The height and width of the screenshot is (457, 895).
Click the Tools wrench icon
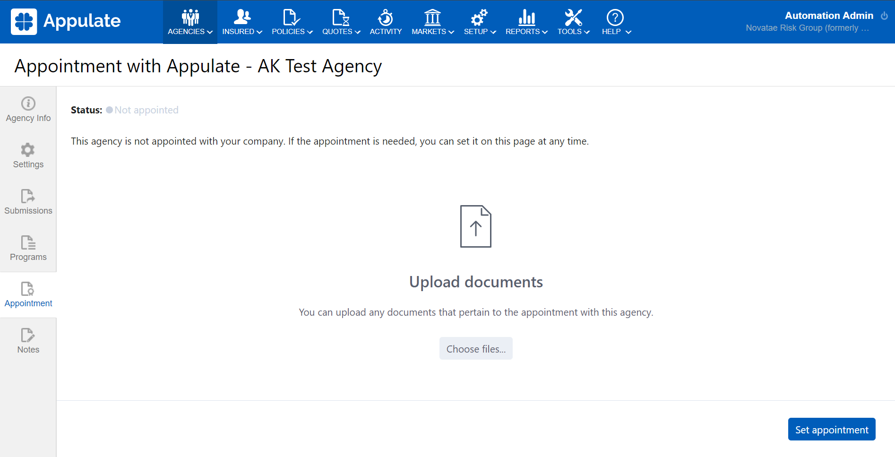pos(573,17)
